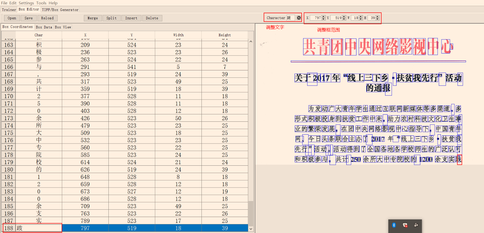Screen dimensions: 484x233
Task: Click the X value field showing 797
Action: pos(316,18)
